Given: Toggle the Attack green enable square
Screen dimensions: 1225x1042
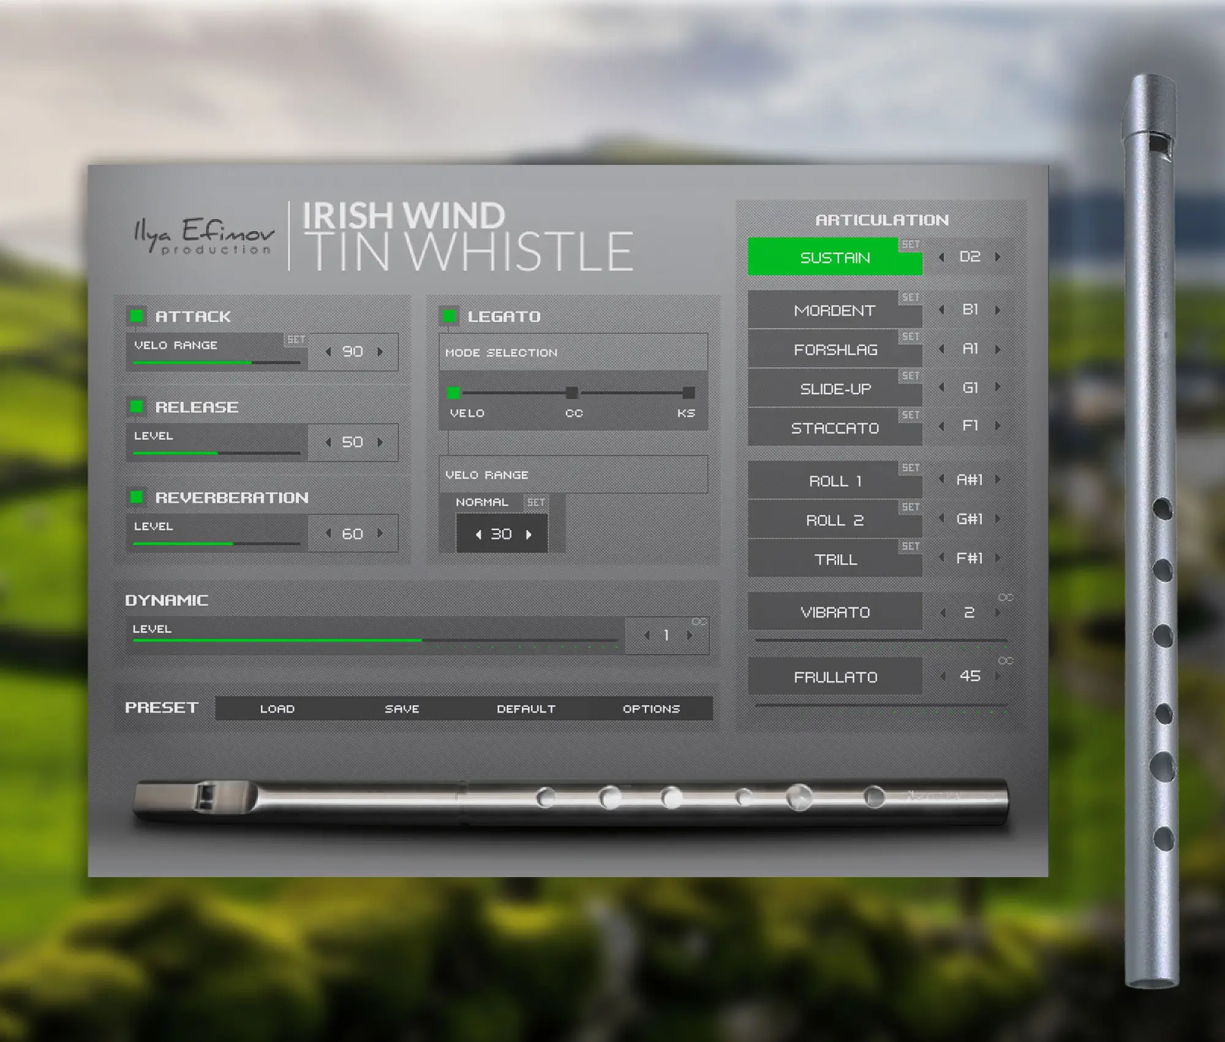Looking at the screenshot, I should click(x=137, y=316).
